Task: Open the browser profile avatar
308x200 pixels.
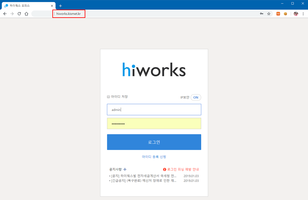Action: click(296, 14)
